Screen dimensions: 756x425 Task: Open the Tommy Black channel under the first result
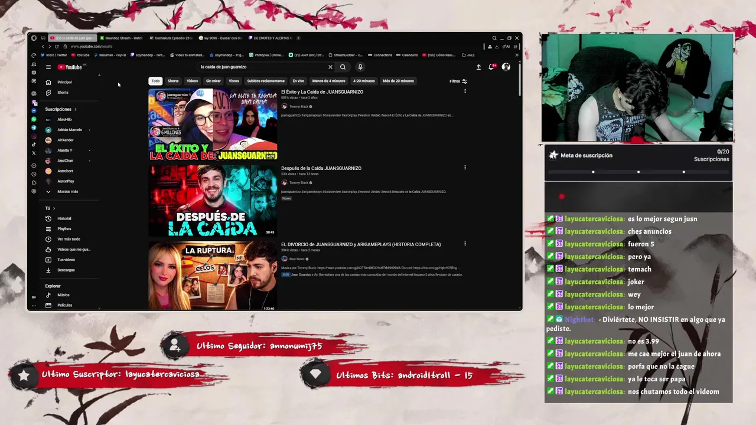298,107
